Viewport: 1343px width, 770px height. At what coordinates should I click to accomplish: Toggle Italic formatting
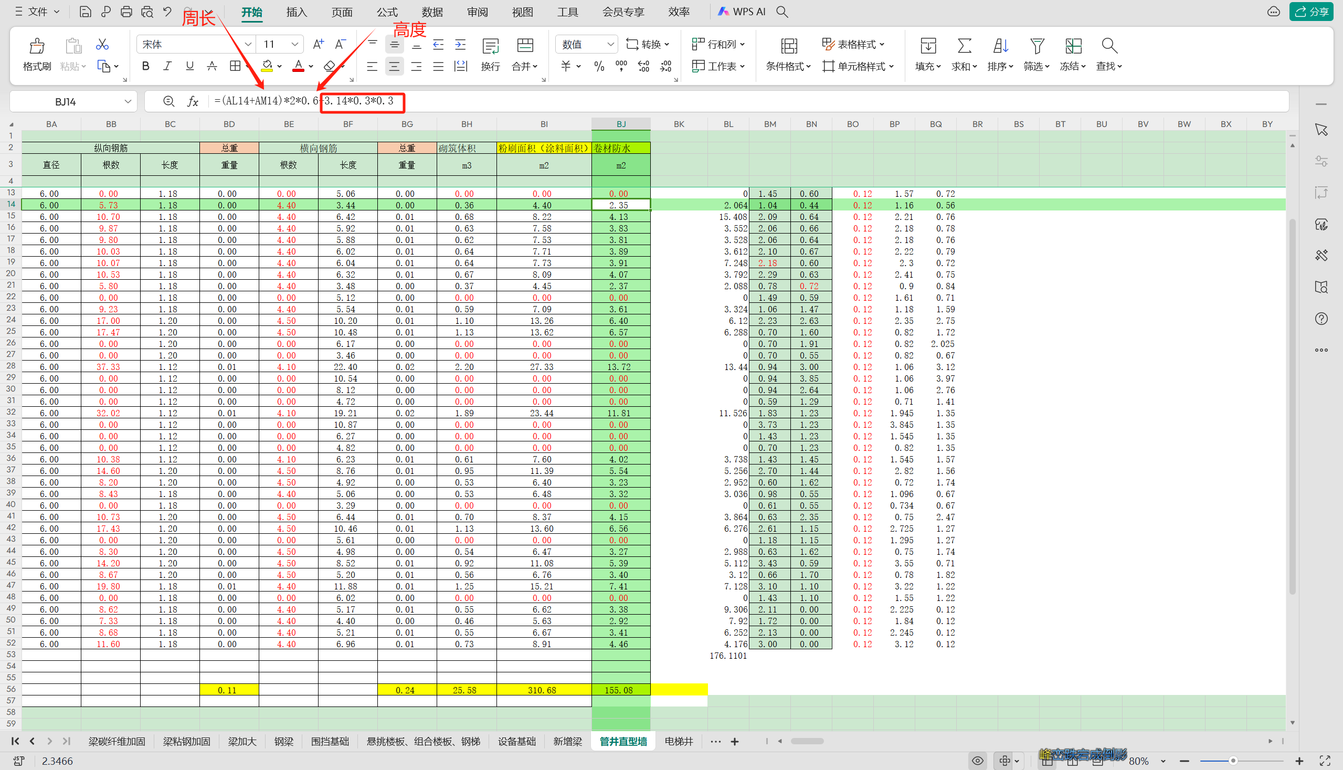click(x=167, y=66)
